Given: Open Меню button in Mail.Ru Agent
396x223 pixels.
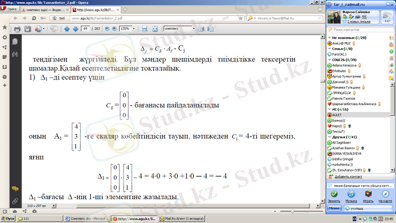Looking at the screenshot, I should (x=335, y=208).
